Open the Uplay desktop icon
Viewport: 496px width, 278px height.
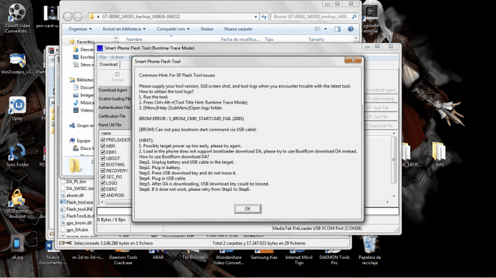(x=17, y=109)
